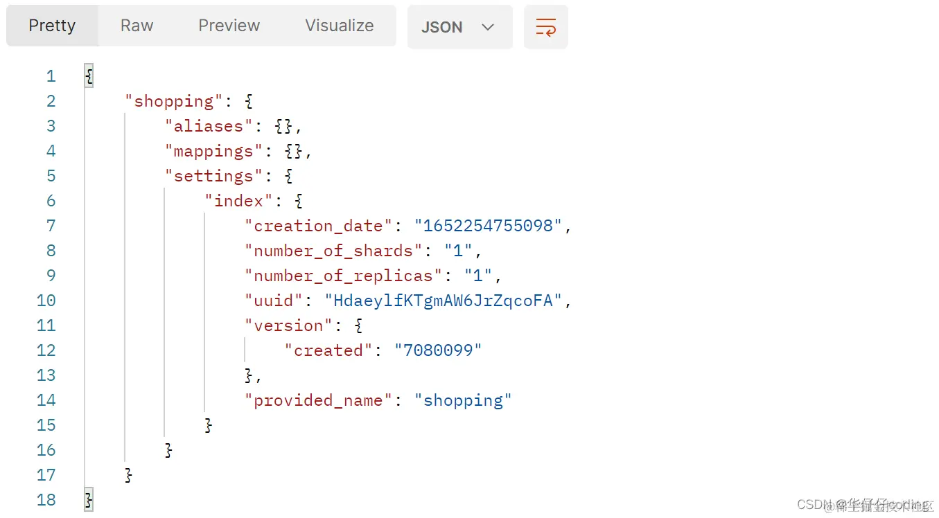Switch to the Raw view tab

click(137, 26)
